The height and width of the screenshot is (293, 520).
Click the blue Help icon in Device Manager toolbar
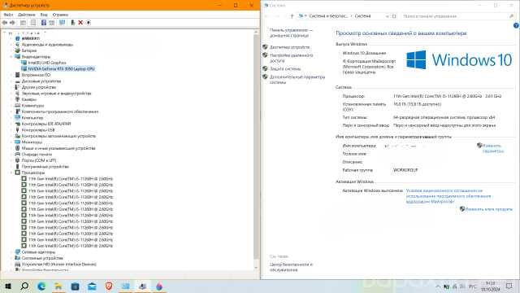pos(43,23)
